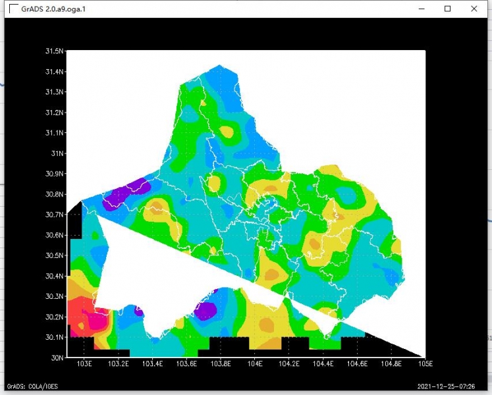Image resolution: width=492 pixels, height=395 pixels.
Task: Click the 103E longitude axis label
Action: click(x=84, y=364)
